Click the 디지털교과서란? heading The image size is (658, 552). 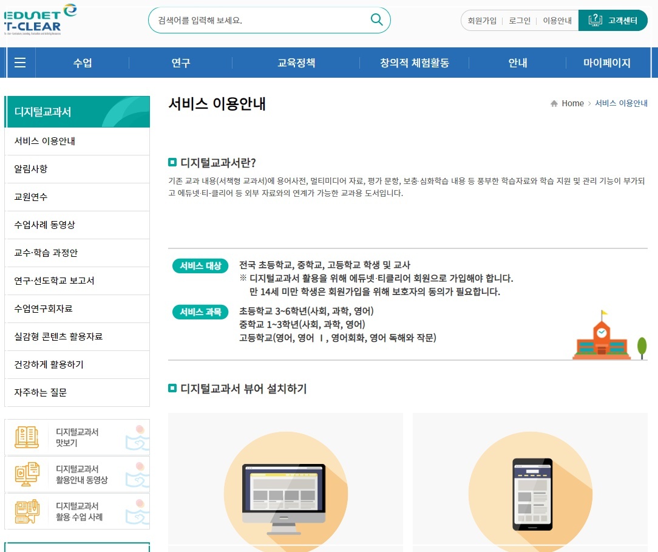[218, 163]
